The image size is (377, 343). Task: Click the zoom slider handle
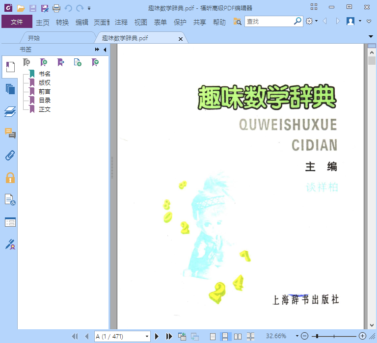(x=317, y=336)
